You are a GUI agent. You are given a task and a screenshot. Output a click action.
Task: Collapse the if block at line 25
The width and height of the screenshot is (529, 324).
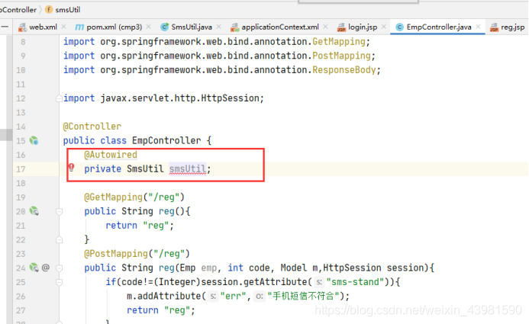pos(59,282)
